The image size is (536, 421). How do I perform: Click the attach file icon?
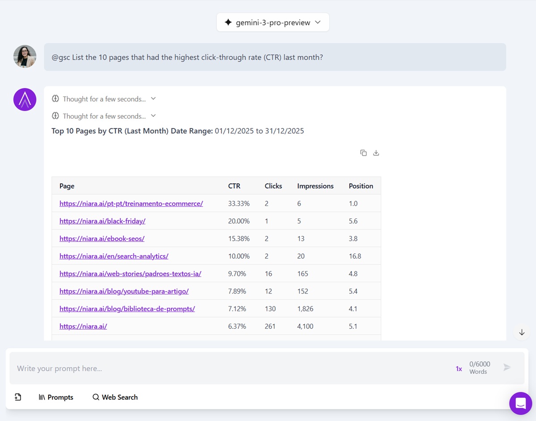pyautogui.click(x=18, y=397)
